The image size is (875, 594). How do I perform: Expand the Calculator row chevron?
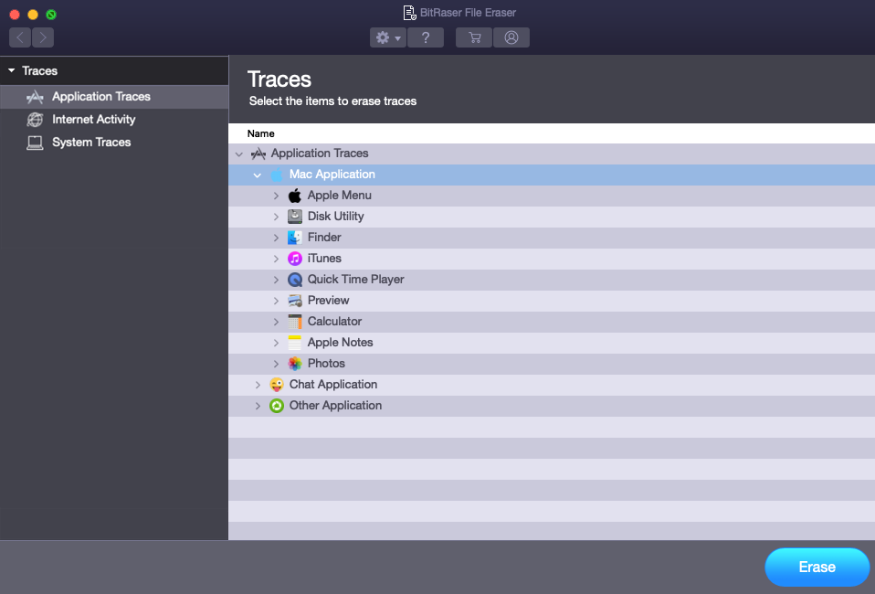tap(276, 322)
